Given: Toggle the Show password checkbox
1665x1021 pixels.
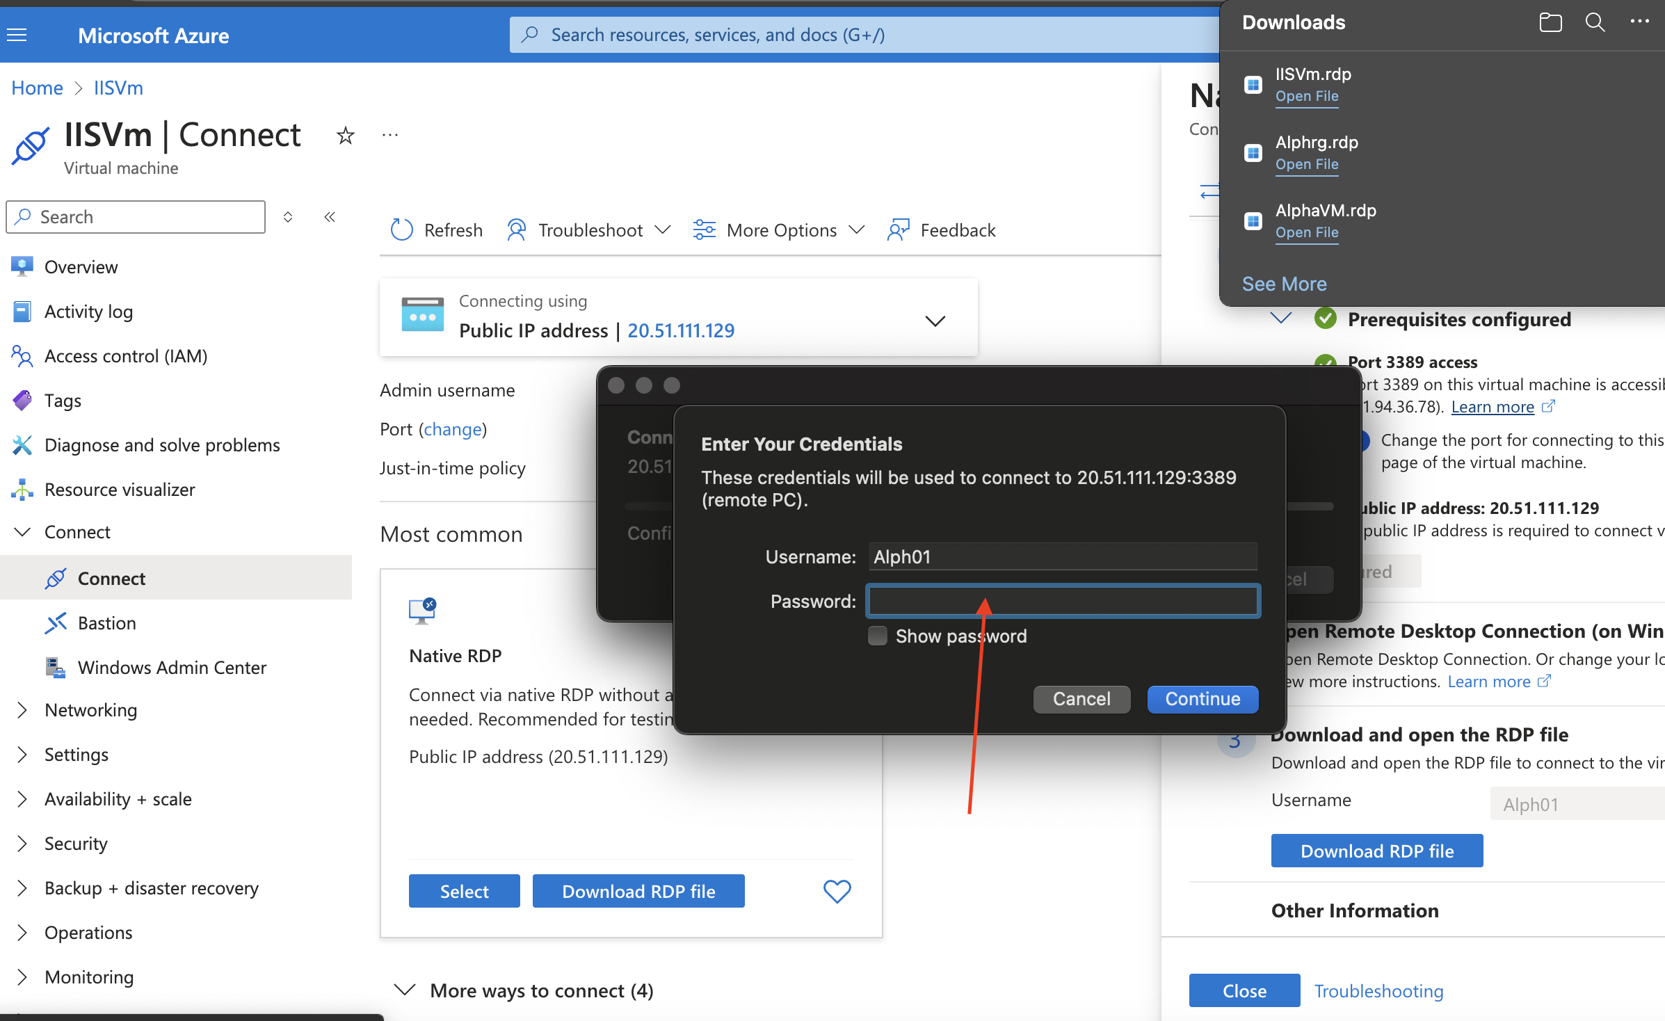Looking at the screenshot, I should 878,636.
